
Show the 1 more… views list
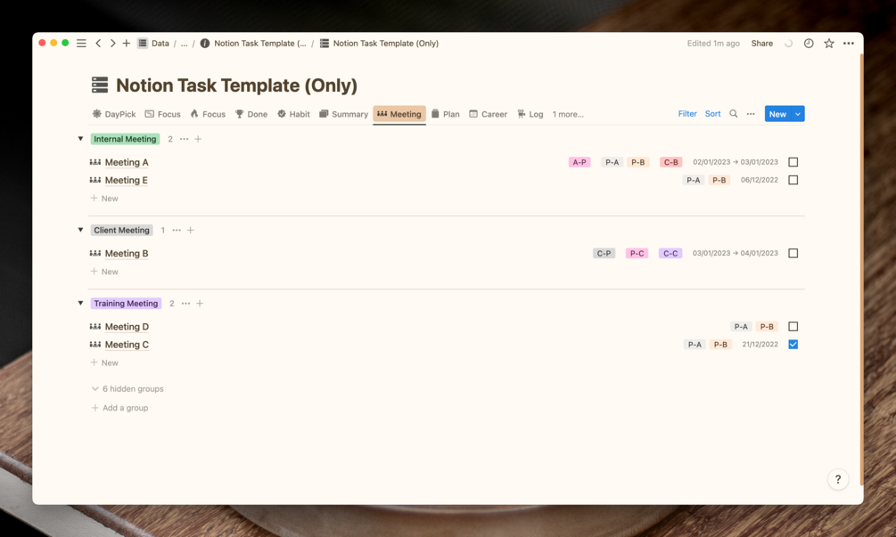click(568, 114)
